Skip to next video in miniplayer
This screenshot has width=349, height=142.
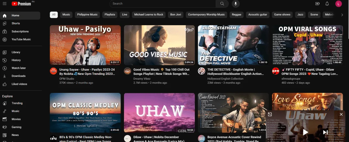click(x=325, y=132)
